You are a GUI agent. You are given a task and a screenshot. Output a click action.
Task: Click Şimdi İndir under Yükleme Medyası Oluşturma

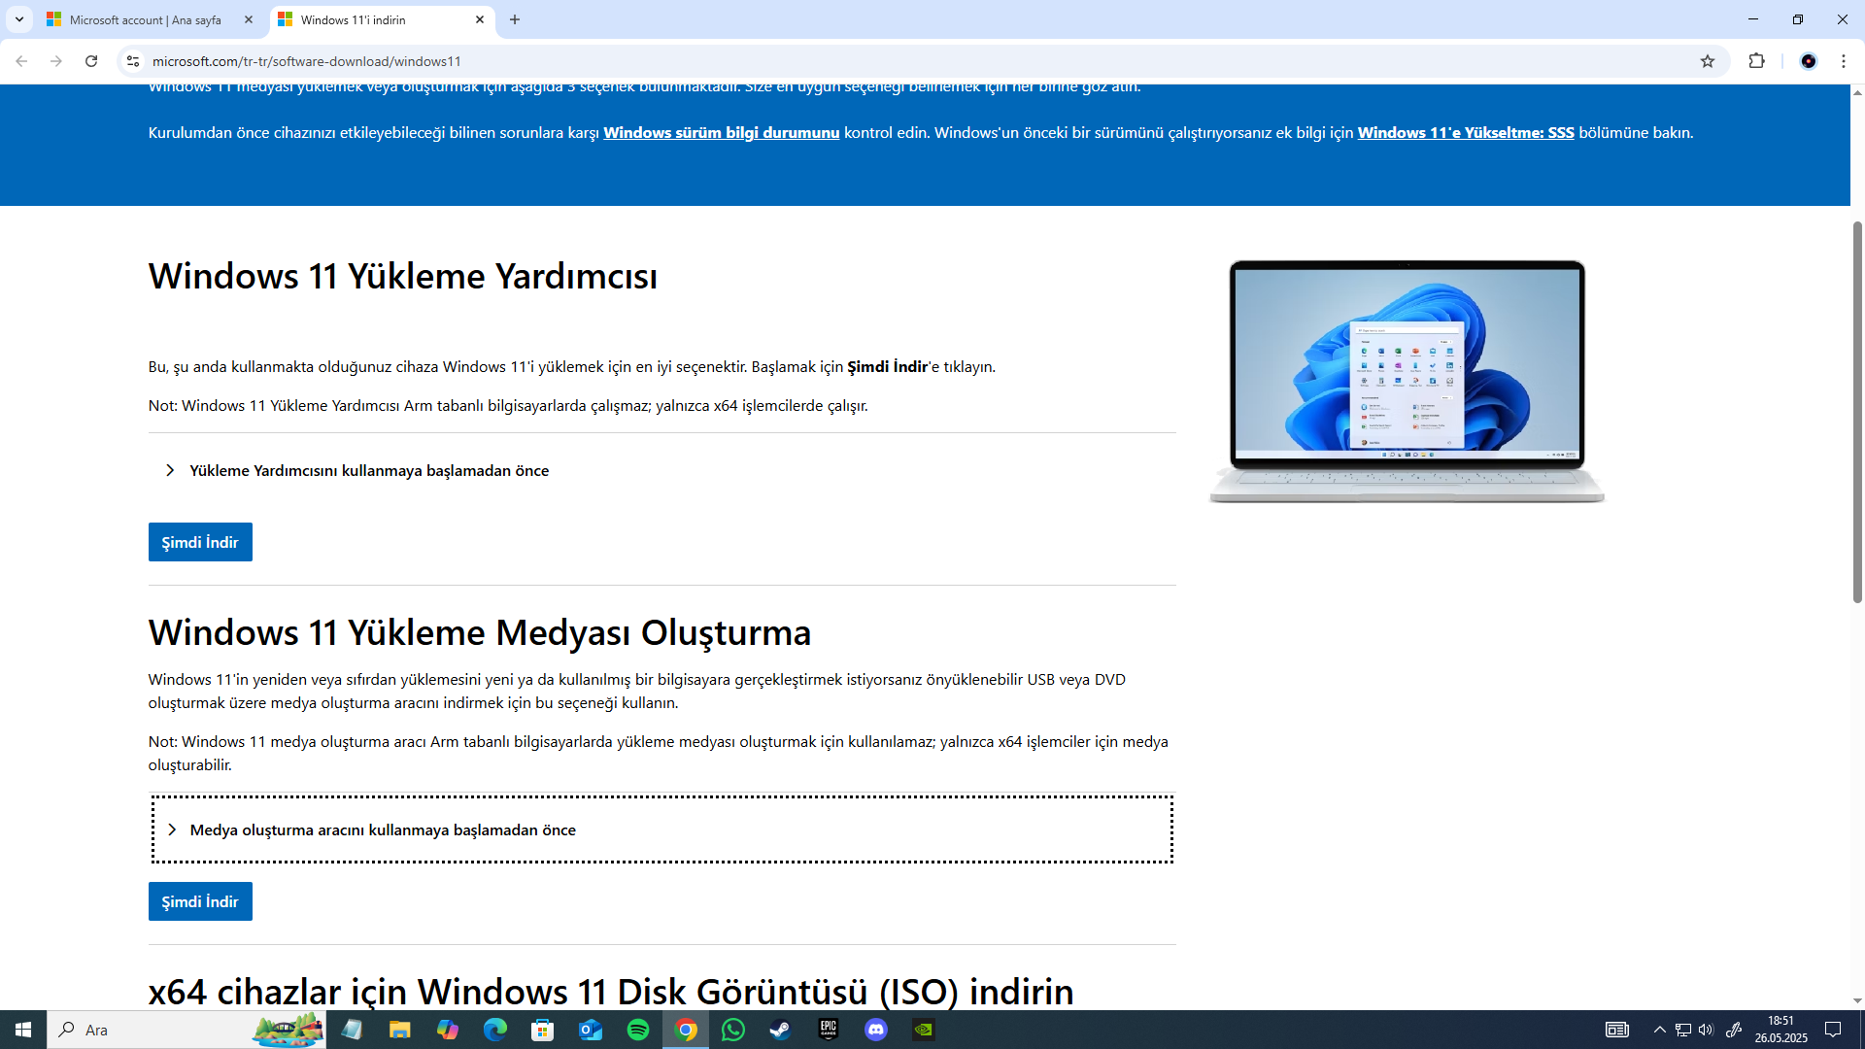tap(200, 901)
